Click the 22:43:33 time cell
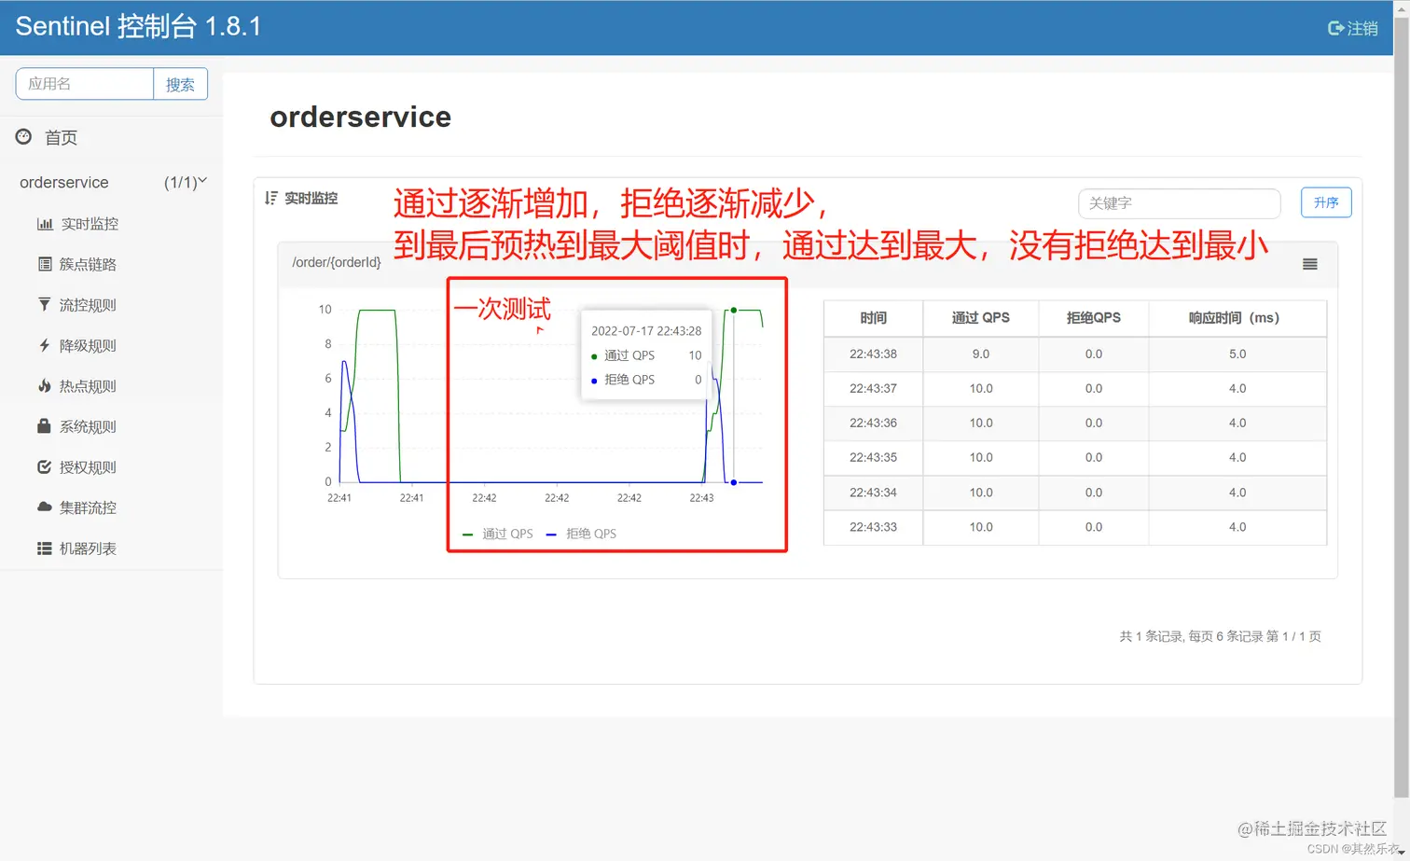 pos(873,527)
